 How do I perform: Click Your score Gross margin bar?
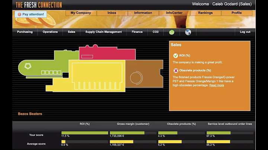[x=127, y=133]
